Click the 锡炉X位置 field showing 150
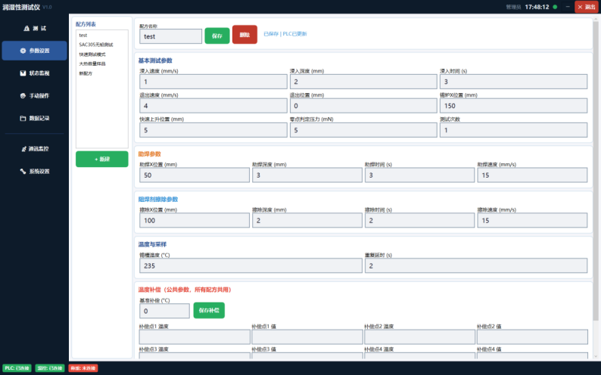Viewport: 601px width, 375px height. click(513, 106)
